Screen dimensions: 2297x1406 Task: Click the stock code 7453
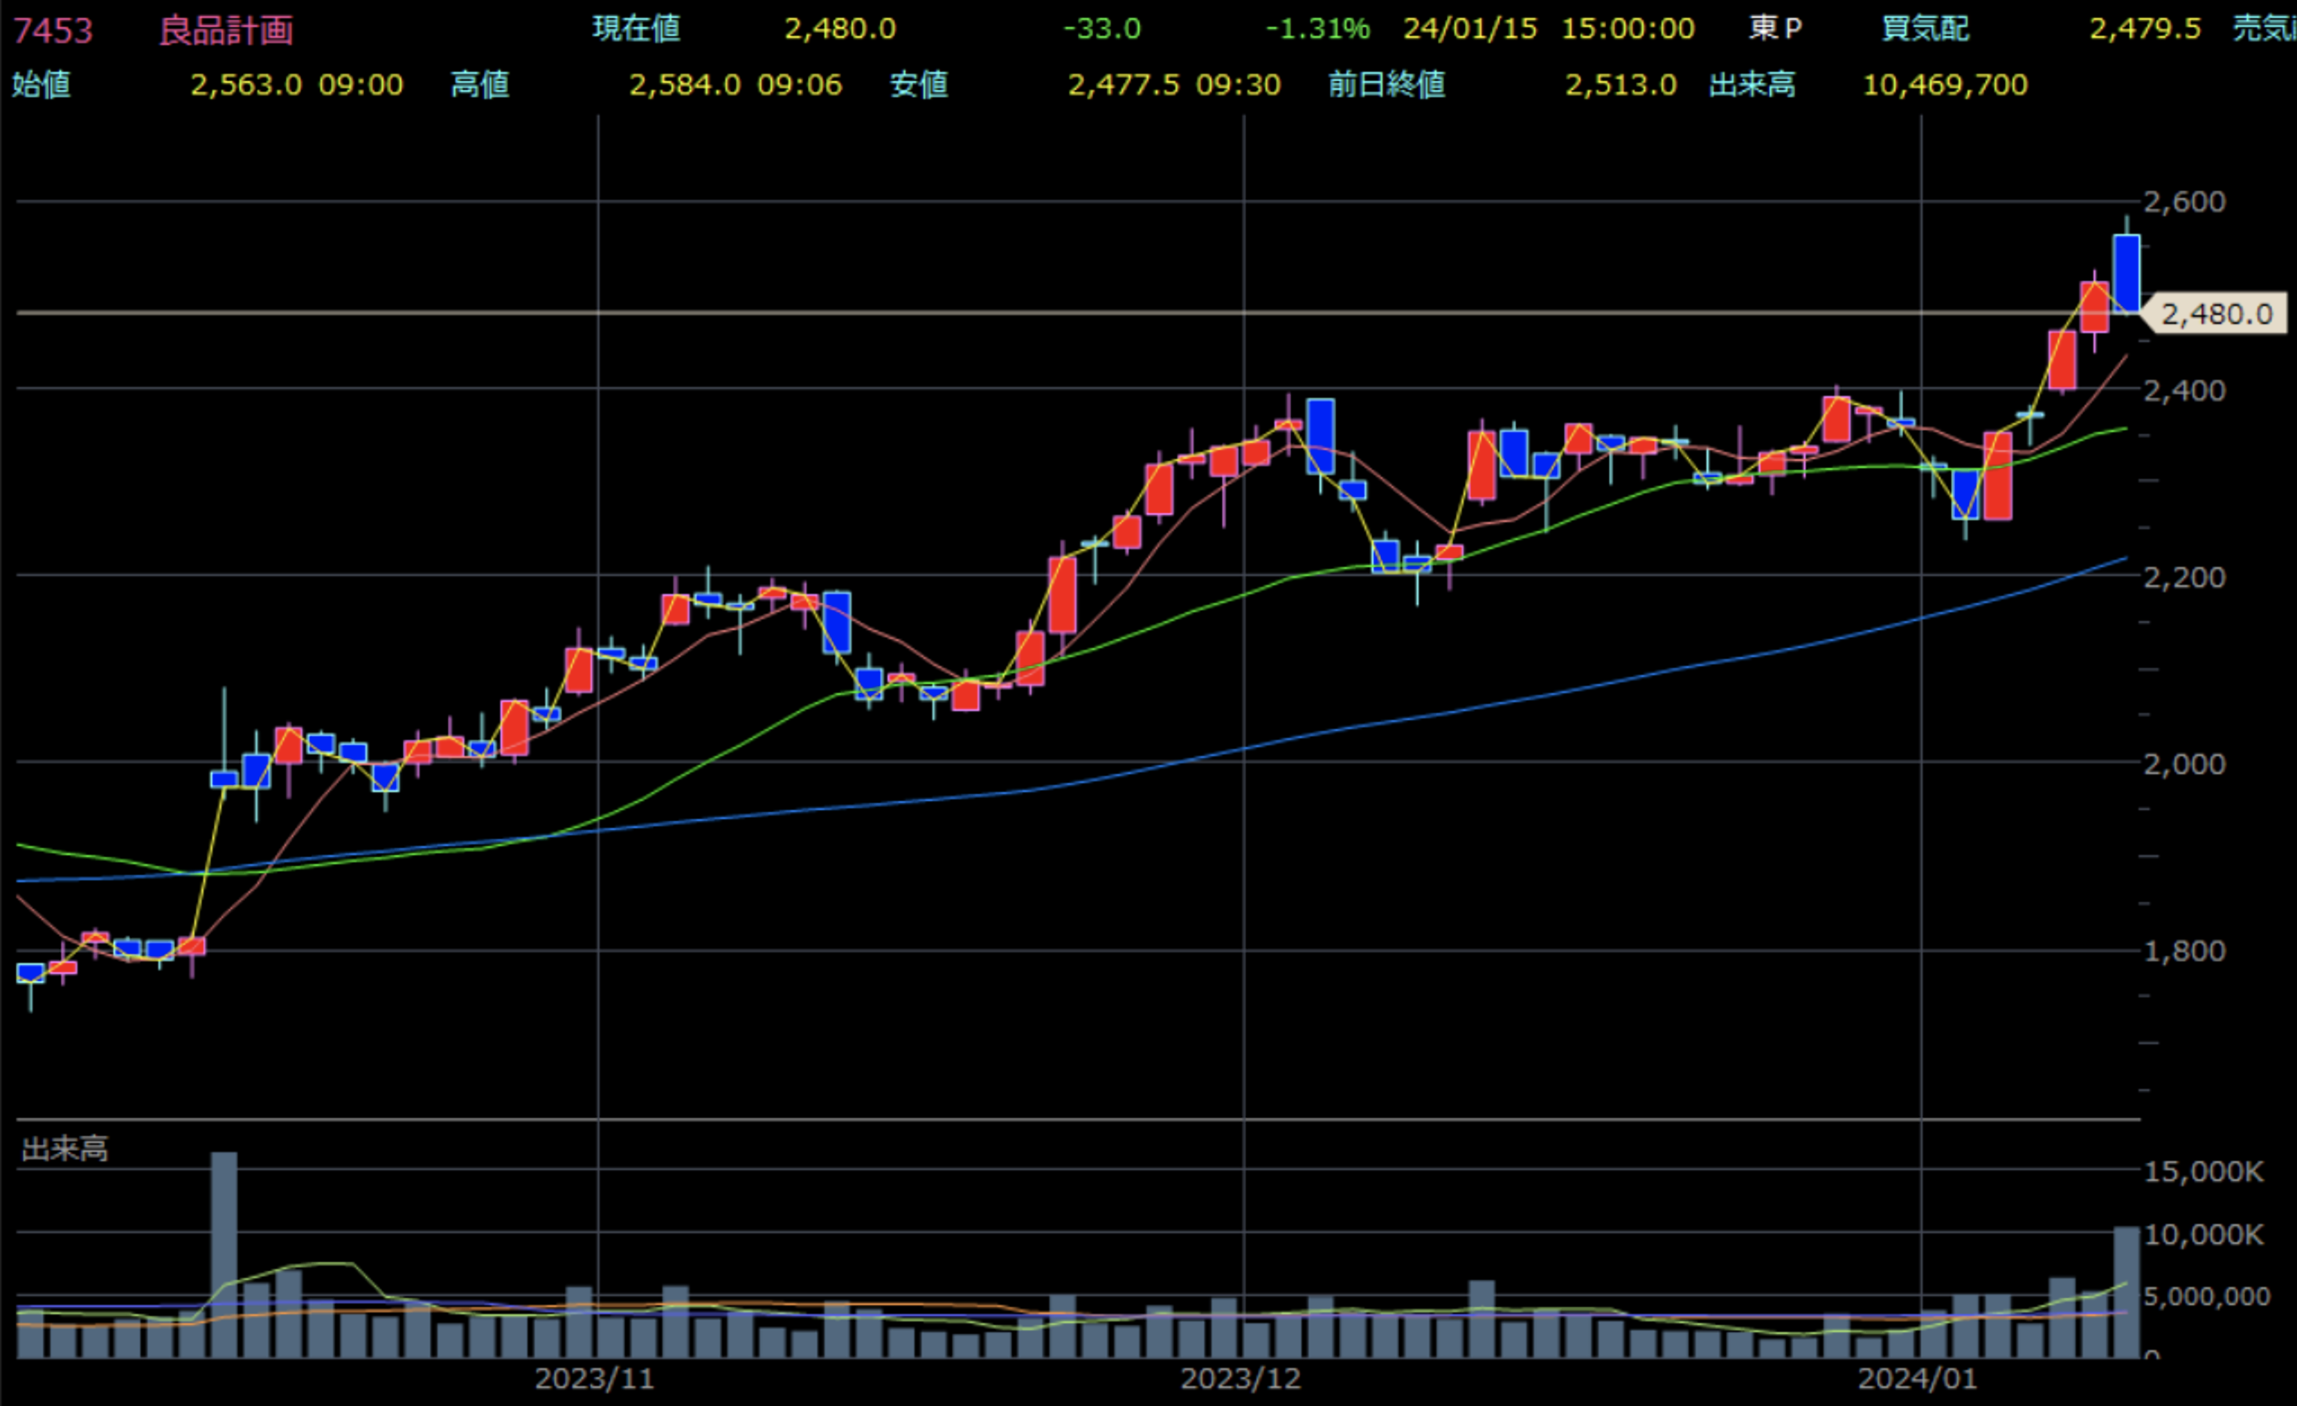[x=53, y=30]
